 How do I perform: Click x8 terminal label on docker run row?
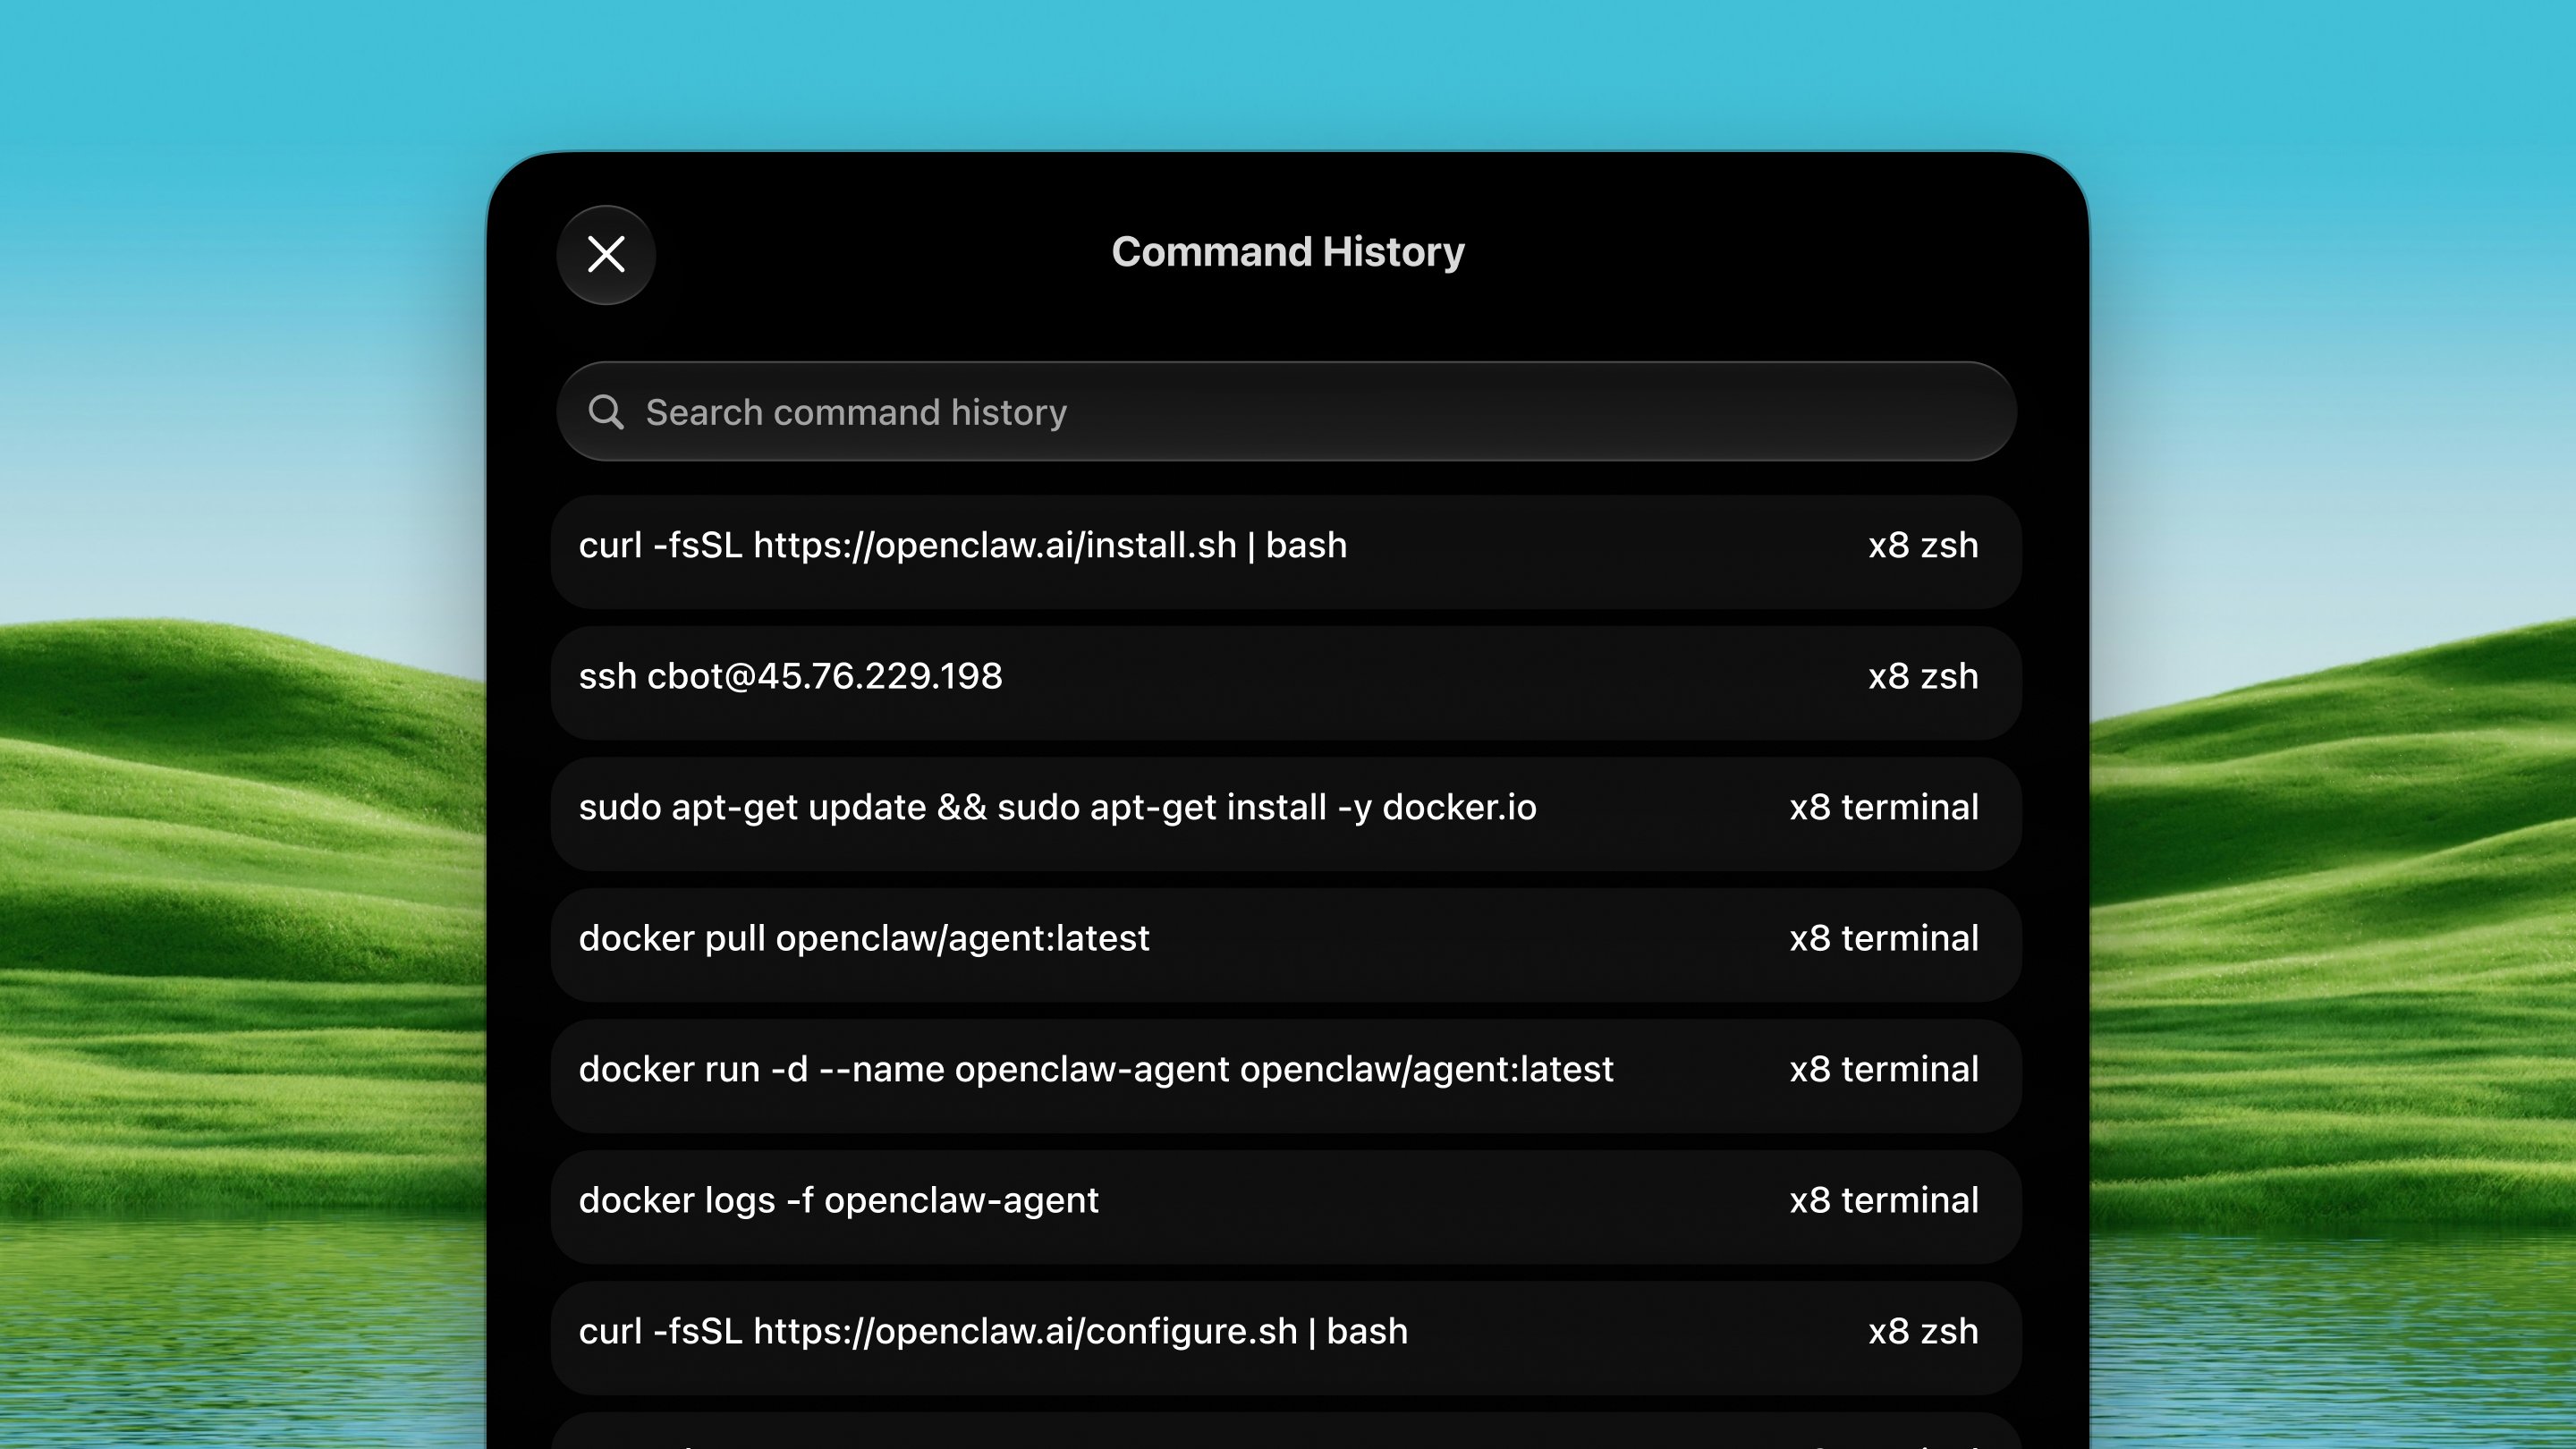[x=1884, y=1070]
